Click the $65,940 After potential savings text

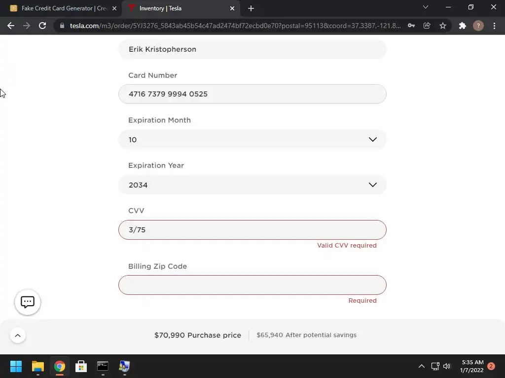pos(307,335)
